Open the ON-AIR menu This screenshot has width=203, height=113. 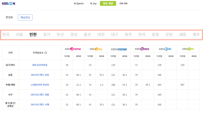[123, 3]
